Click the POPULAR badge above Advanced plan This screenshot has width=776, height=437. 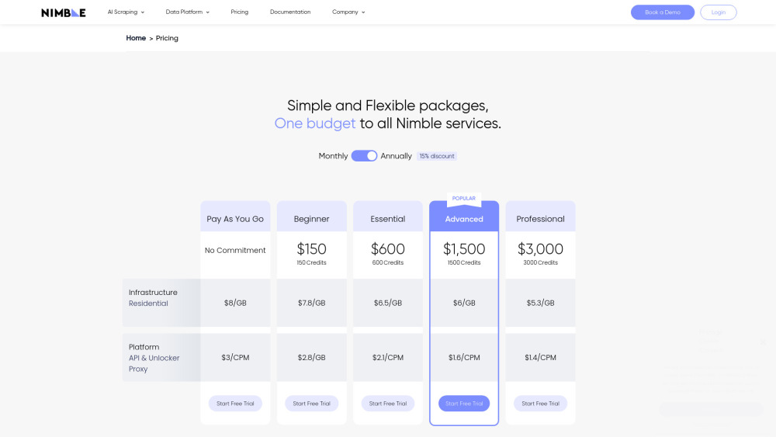463,199
